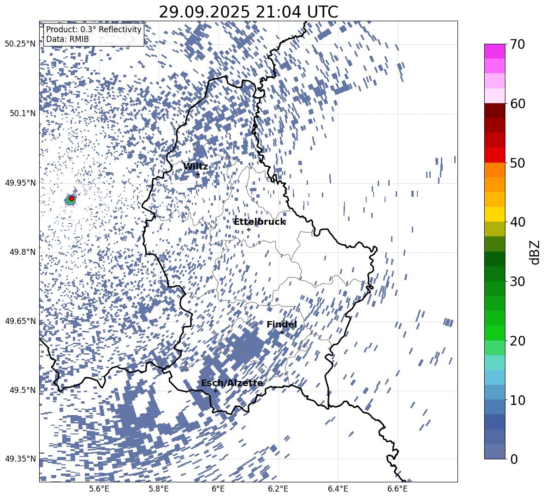Select the Findel station label

click(x=282, y=324)
